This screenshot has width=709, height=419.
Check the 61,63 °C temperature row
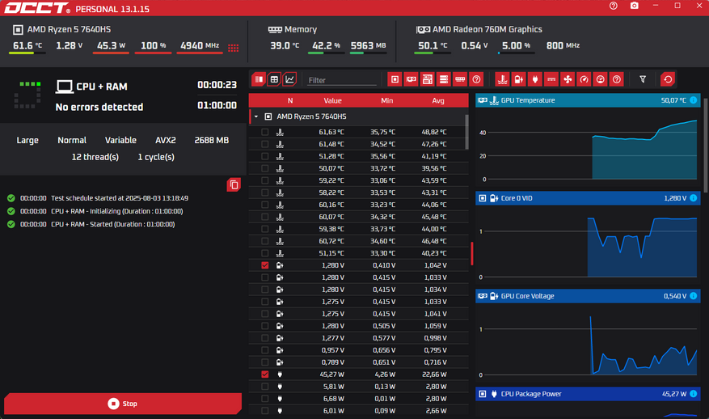pyautogui.click(x=265, y=132)
